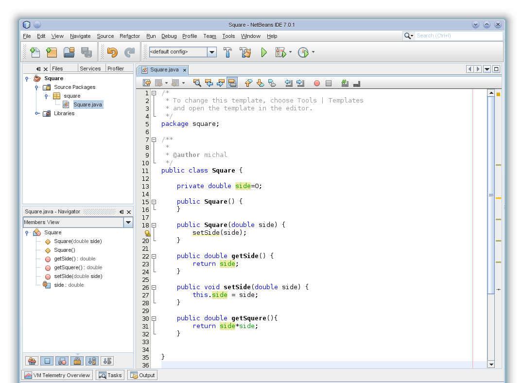Build the project using the hammer icon

(227, 52)
